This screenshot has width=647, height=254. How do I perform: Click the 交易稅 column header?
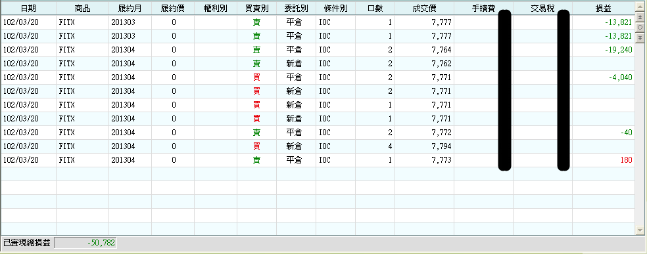point(542,9)
